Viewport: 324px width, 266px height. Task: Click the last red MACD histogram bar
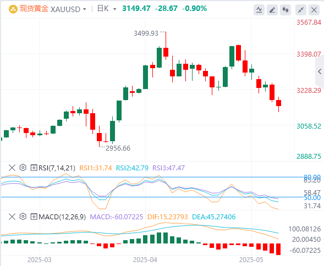point(278,250)
